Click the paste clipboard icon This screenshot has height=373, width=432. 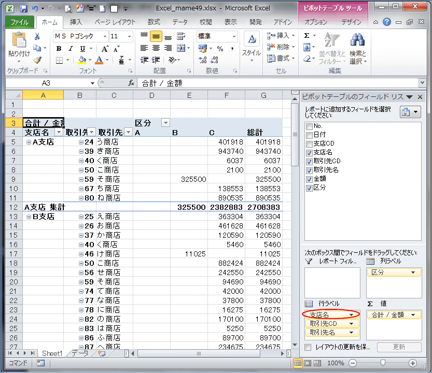click(x=19, y=40)
